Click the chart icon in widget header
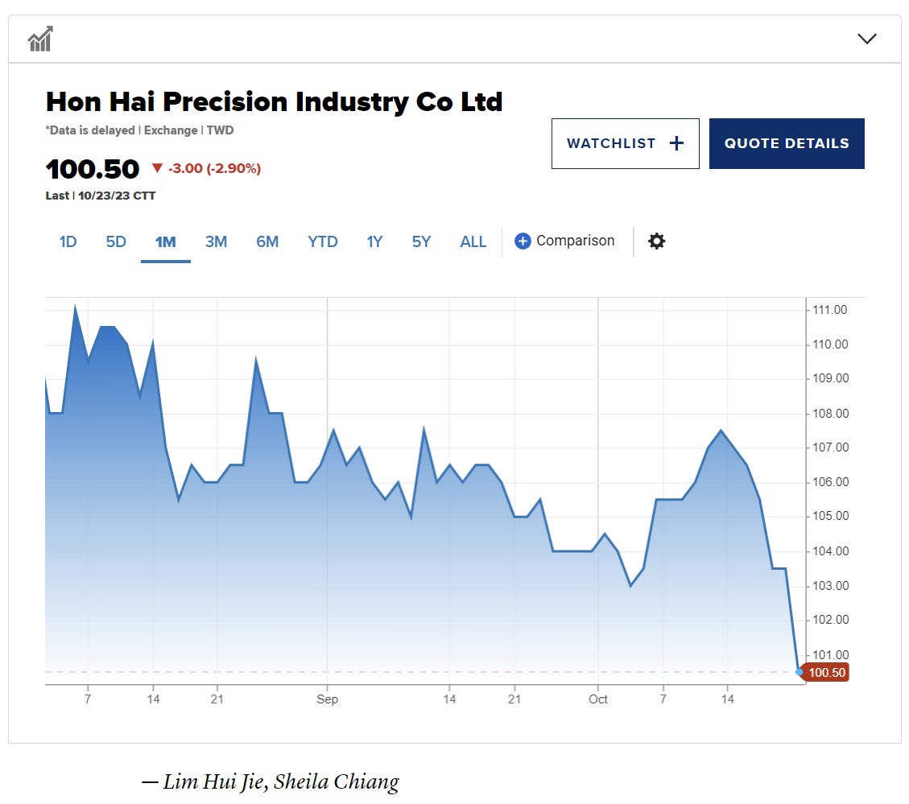Viewport: 909px width, 804px height. [x=40, y=39]
